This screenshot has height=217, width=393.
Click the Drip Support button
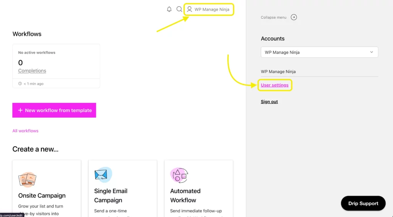point(363,204)
